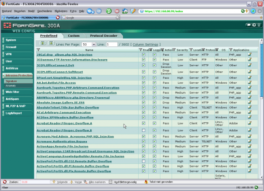The width and height of the screenshot is (264, 191).
Task: Select the Predefined tab
Action: (49, 36)
